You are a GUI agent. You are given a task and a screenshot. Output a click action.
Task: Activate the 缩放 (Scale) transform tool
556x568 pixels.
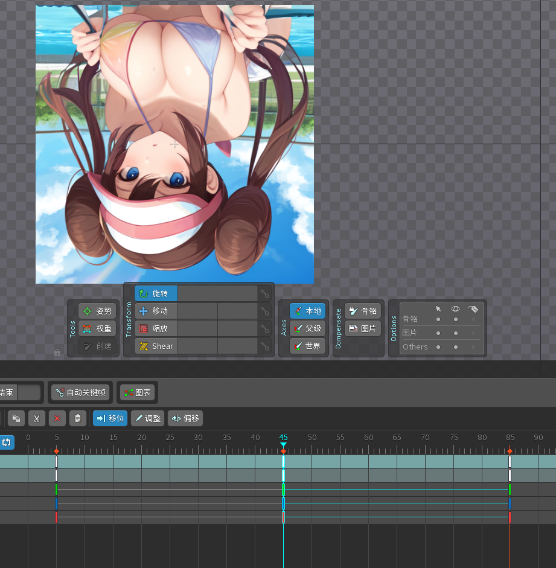(156, 328)
